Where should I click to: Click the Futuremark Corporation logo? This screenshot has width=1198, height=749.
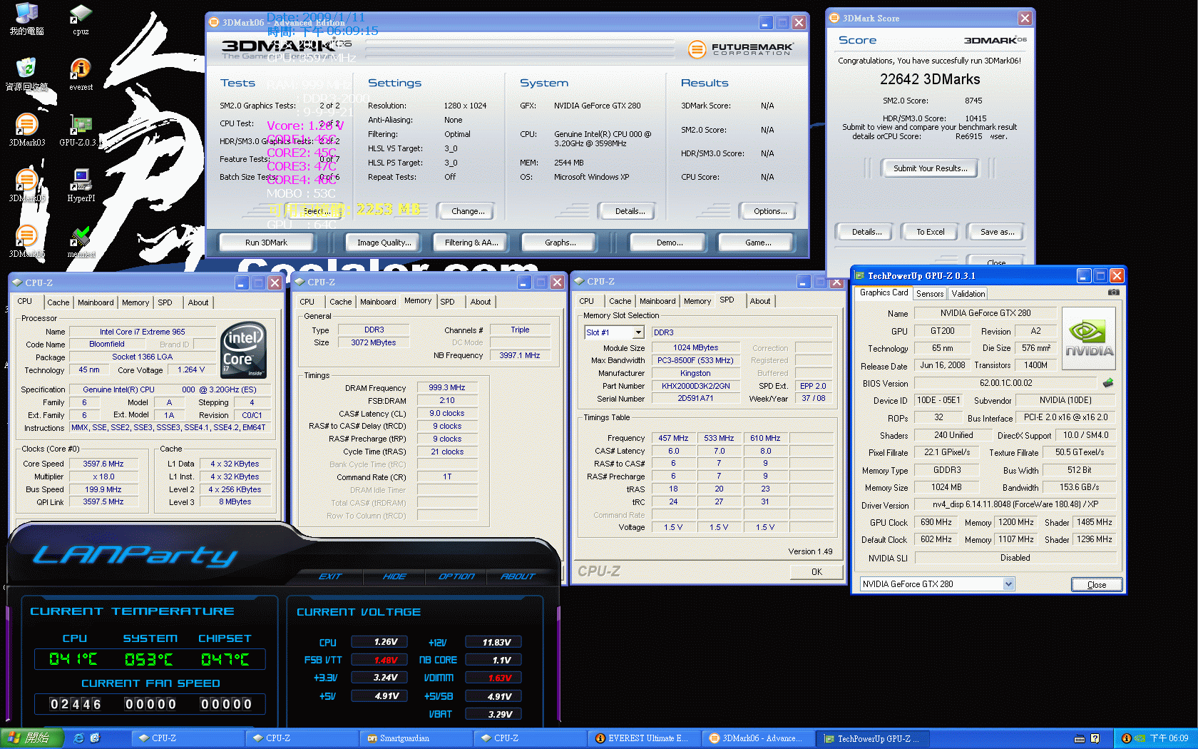(741, 49)
